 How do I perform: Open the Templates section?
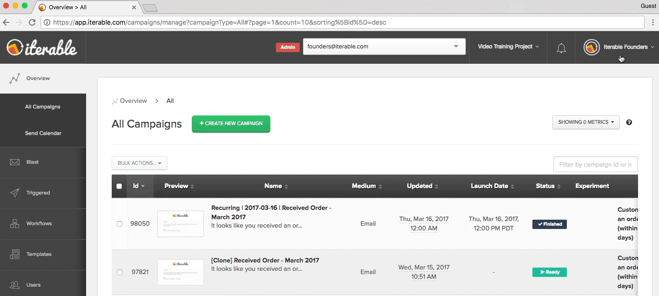43,254
